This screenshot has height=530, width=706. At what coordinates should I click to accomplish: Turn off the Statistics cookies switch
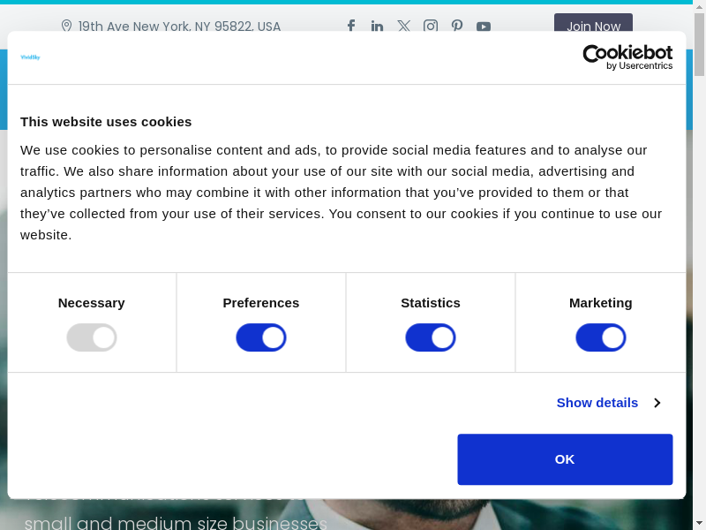pos(431,337)
